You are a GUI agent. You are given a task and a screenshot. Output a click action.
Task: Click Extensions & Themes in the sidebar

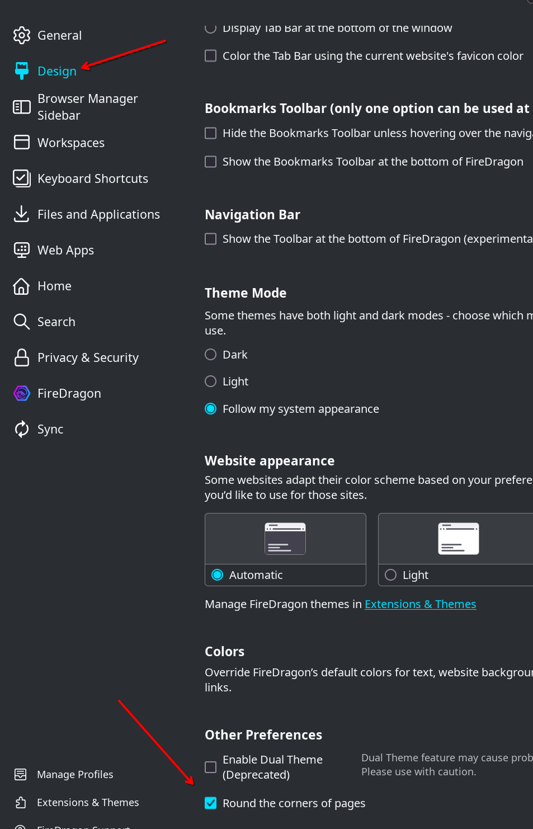88,802
